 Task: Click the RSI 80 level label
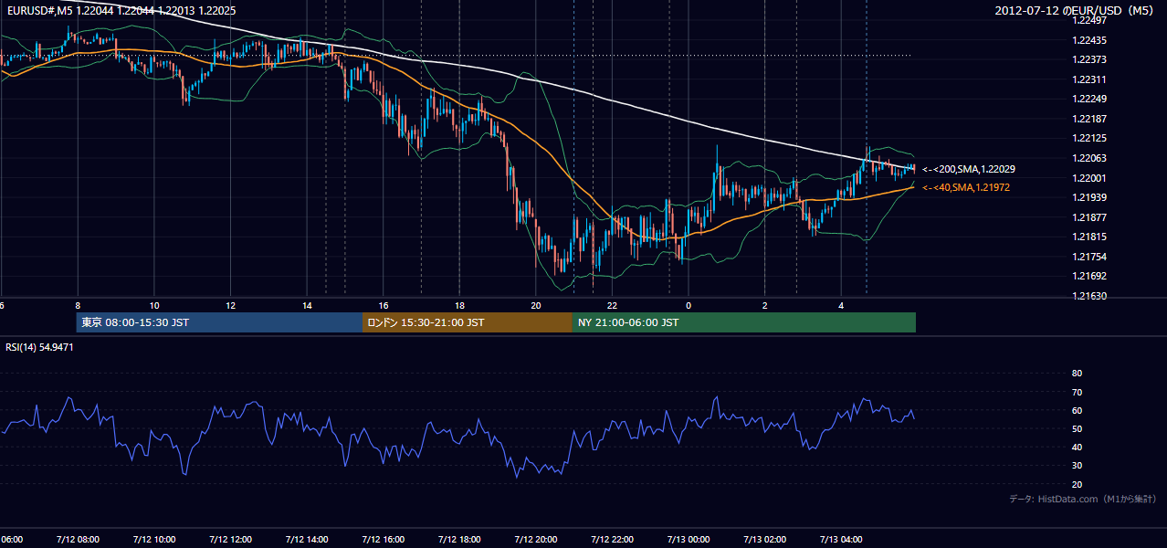point(1077,374)
